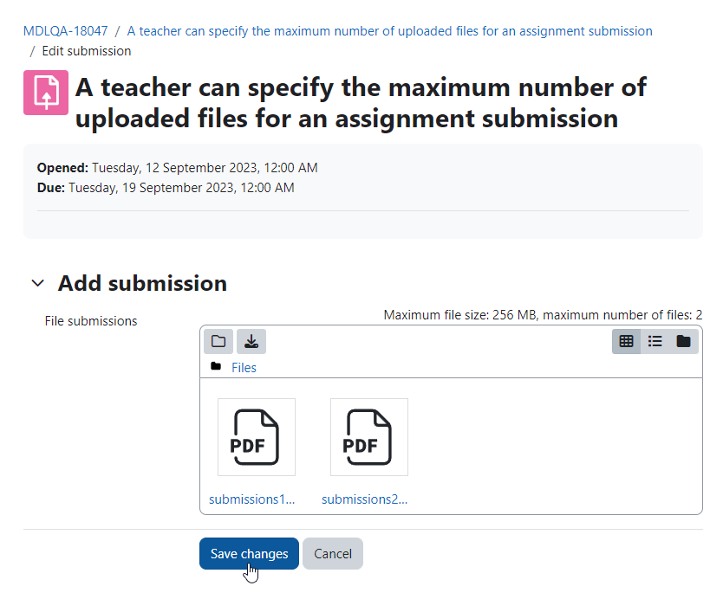Open the submissions1 file name link
Image resolution: width=723 pixels, height=599 pixels.
tap(251, 499)
